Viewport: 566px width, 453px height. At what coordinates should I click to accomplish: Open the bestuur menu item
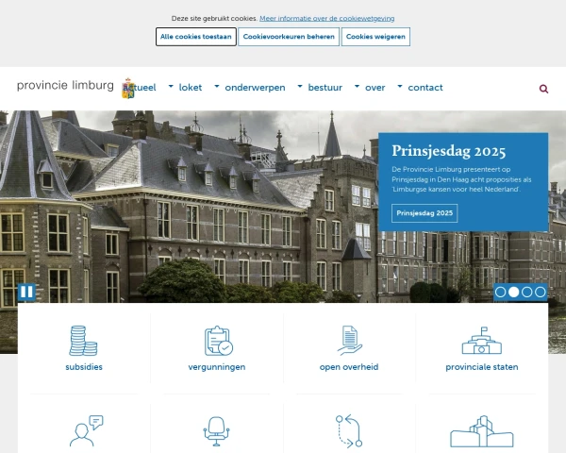[x=325, y=88]
